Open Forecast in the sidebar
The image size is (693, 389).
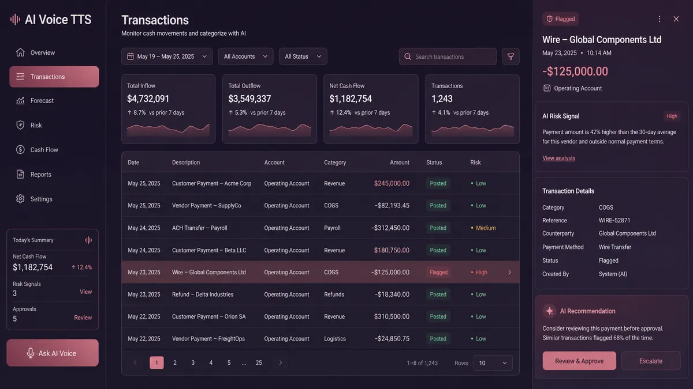click(54, 100)
